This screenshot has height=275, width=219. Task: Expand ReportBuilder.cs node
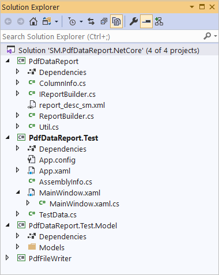(x=17, y=115)
